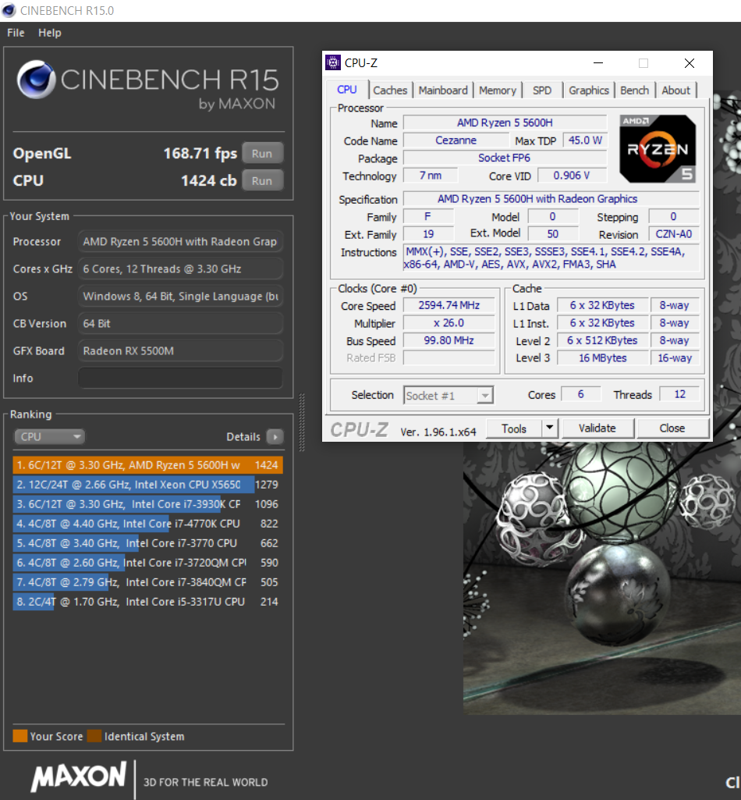Switch to the CPU tab in CPU-Z

coord(347,90)
